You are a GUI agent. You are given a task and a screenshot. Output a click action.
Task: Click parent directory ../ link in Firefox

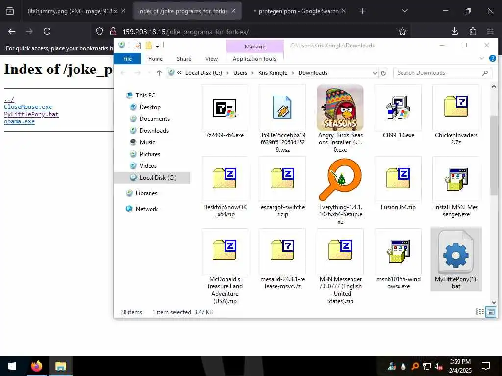9,99
